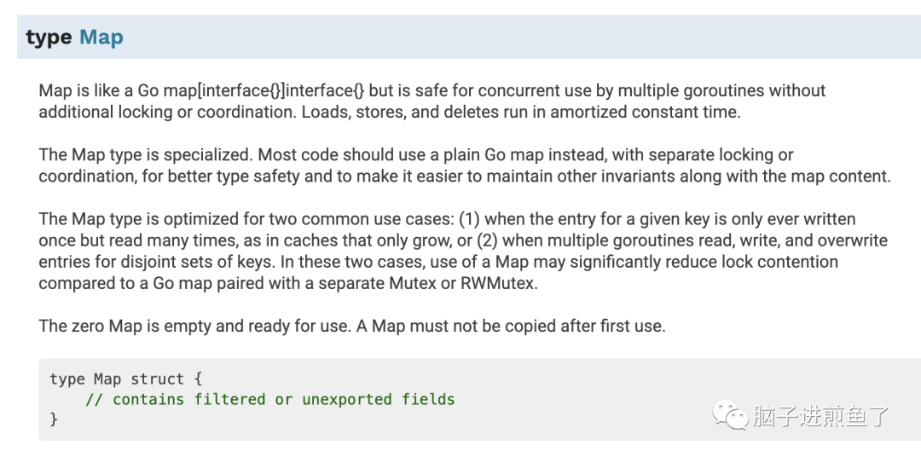
Task: Click the "type" keyword in the heading
Action: point(49,38)
